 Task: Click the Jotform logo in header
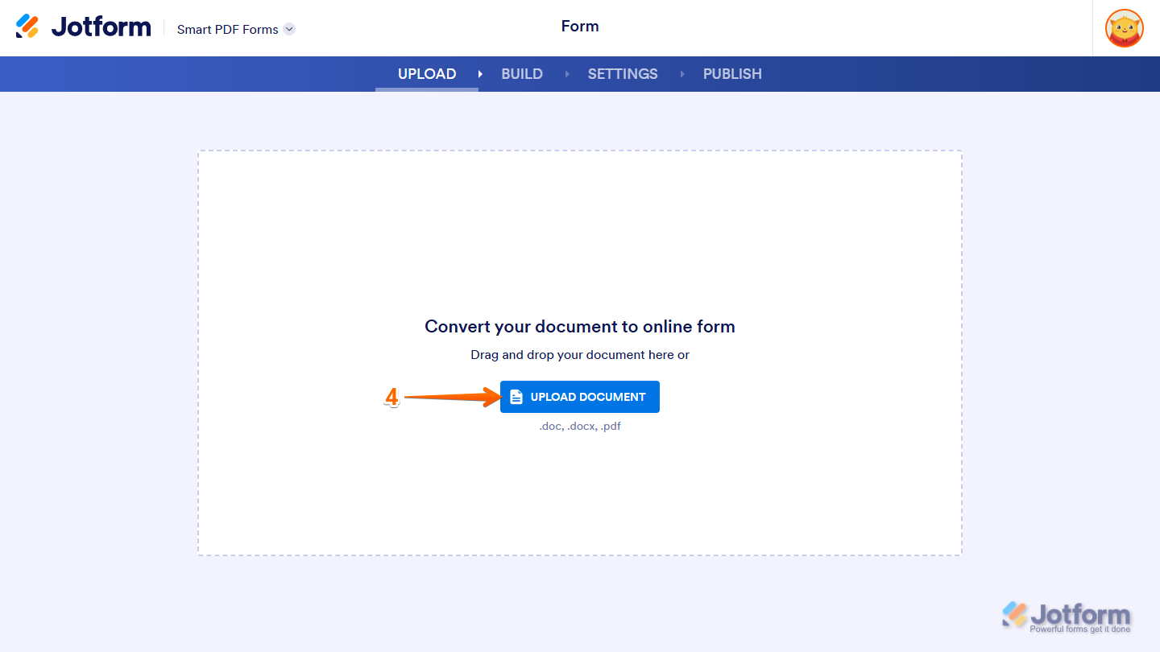point(84,27)
